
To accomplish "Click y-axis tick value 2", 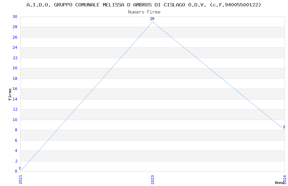I will pos(16,161).
